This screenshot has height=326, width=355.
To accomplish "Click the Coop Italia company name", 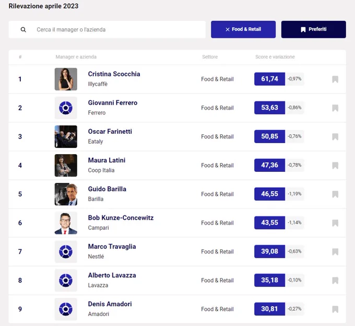I will (x=101, y=170).
